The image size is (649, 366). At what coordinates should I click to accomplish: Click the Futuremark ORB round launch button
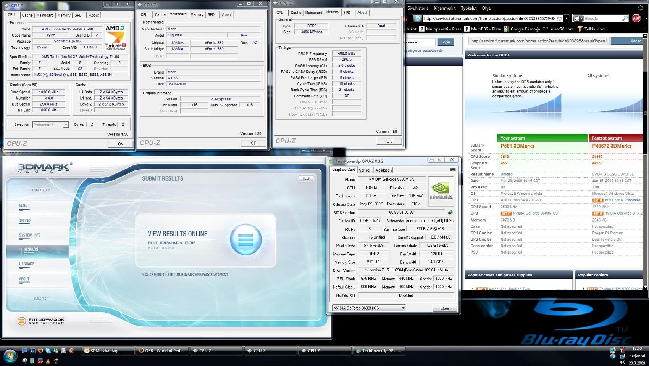(246, 239)
